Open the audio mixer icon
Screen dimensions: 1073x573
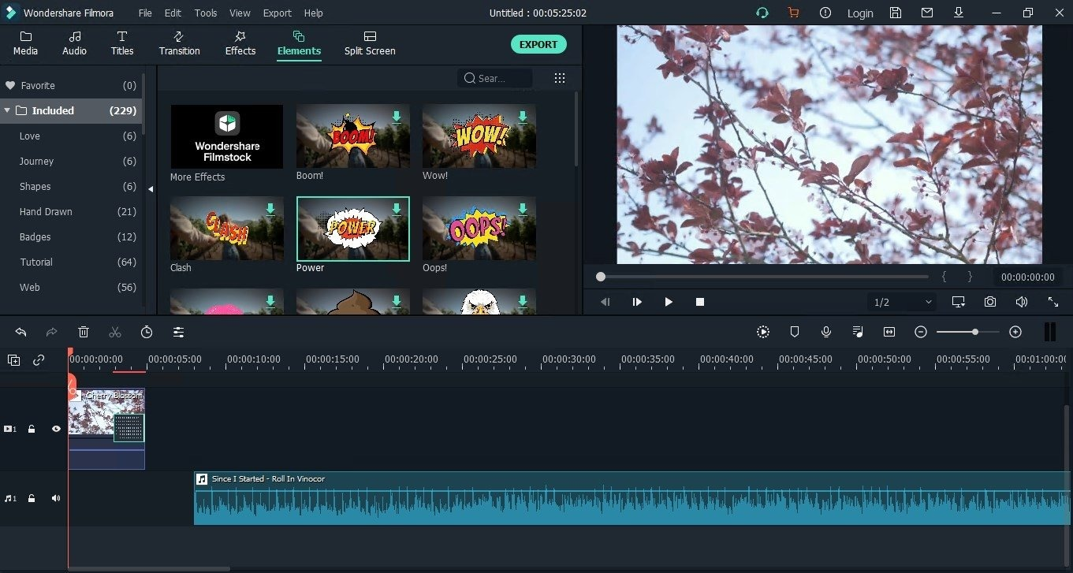coord(858,332)
